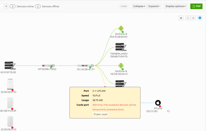The image size is (206, 131).
Task: Select the switch icon labeled EC:A3:2B:4C:F1
Action: pyautogui.click(x=86, y=66)
